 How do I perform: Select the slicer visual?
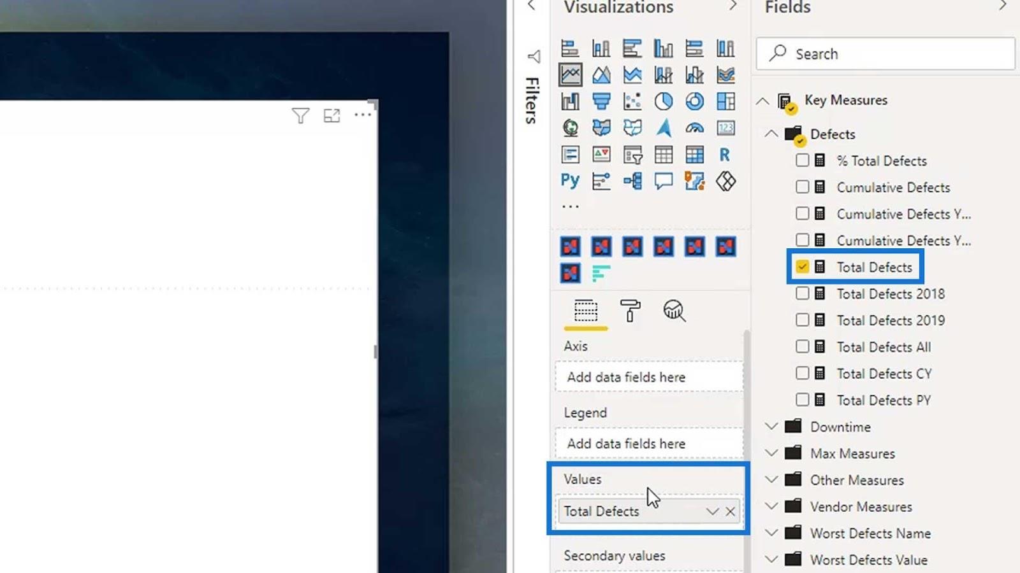pyautogui.click(x=632, y=155)
